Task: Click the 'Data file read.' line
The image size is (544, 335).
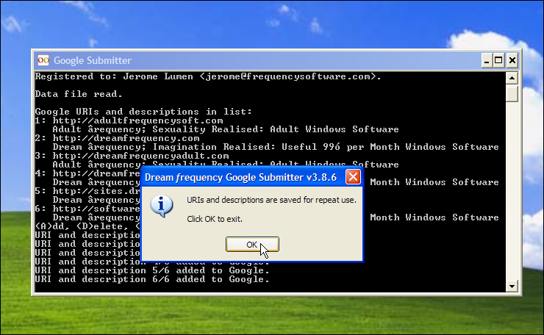Action: [x=79, y=94]
